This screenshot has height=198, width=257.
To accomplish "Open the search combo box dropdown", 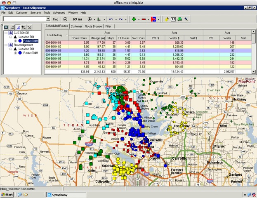I will click(x=48, y=19).
